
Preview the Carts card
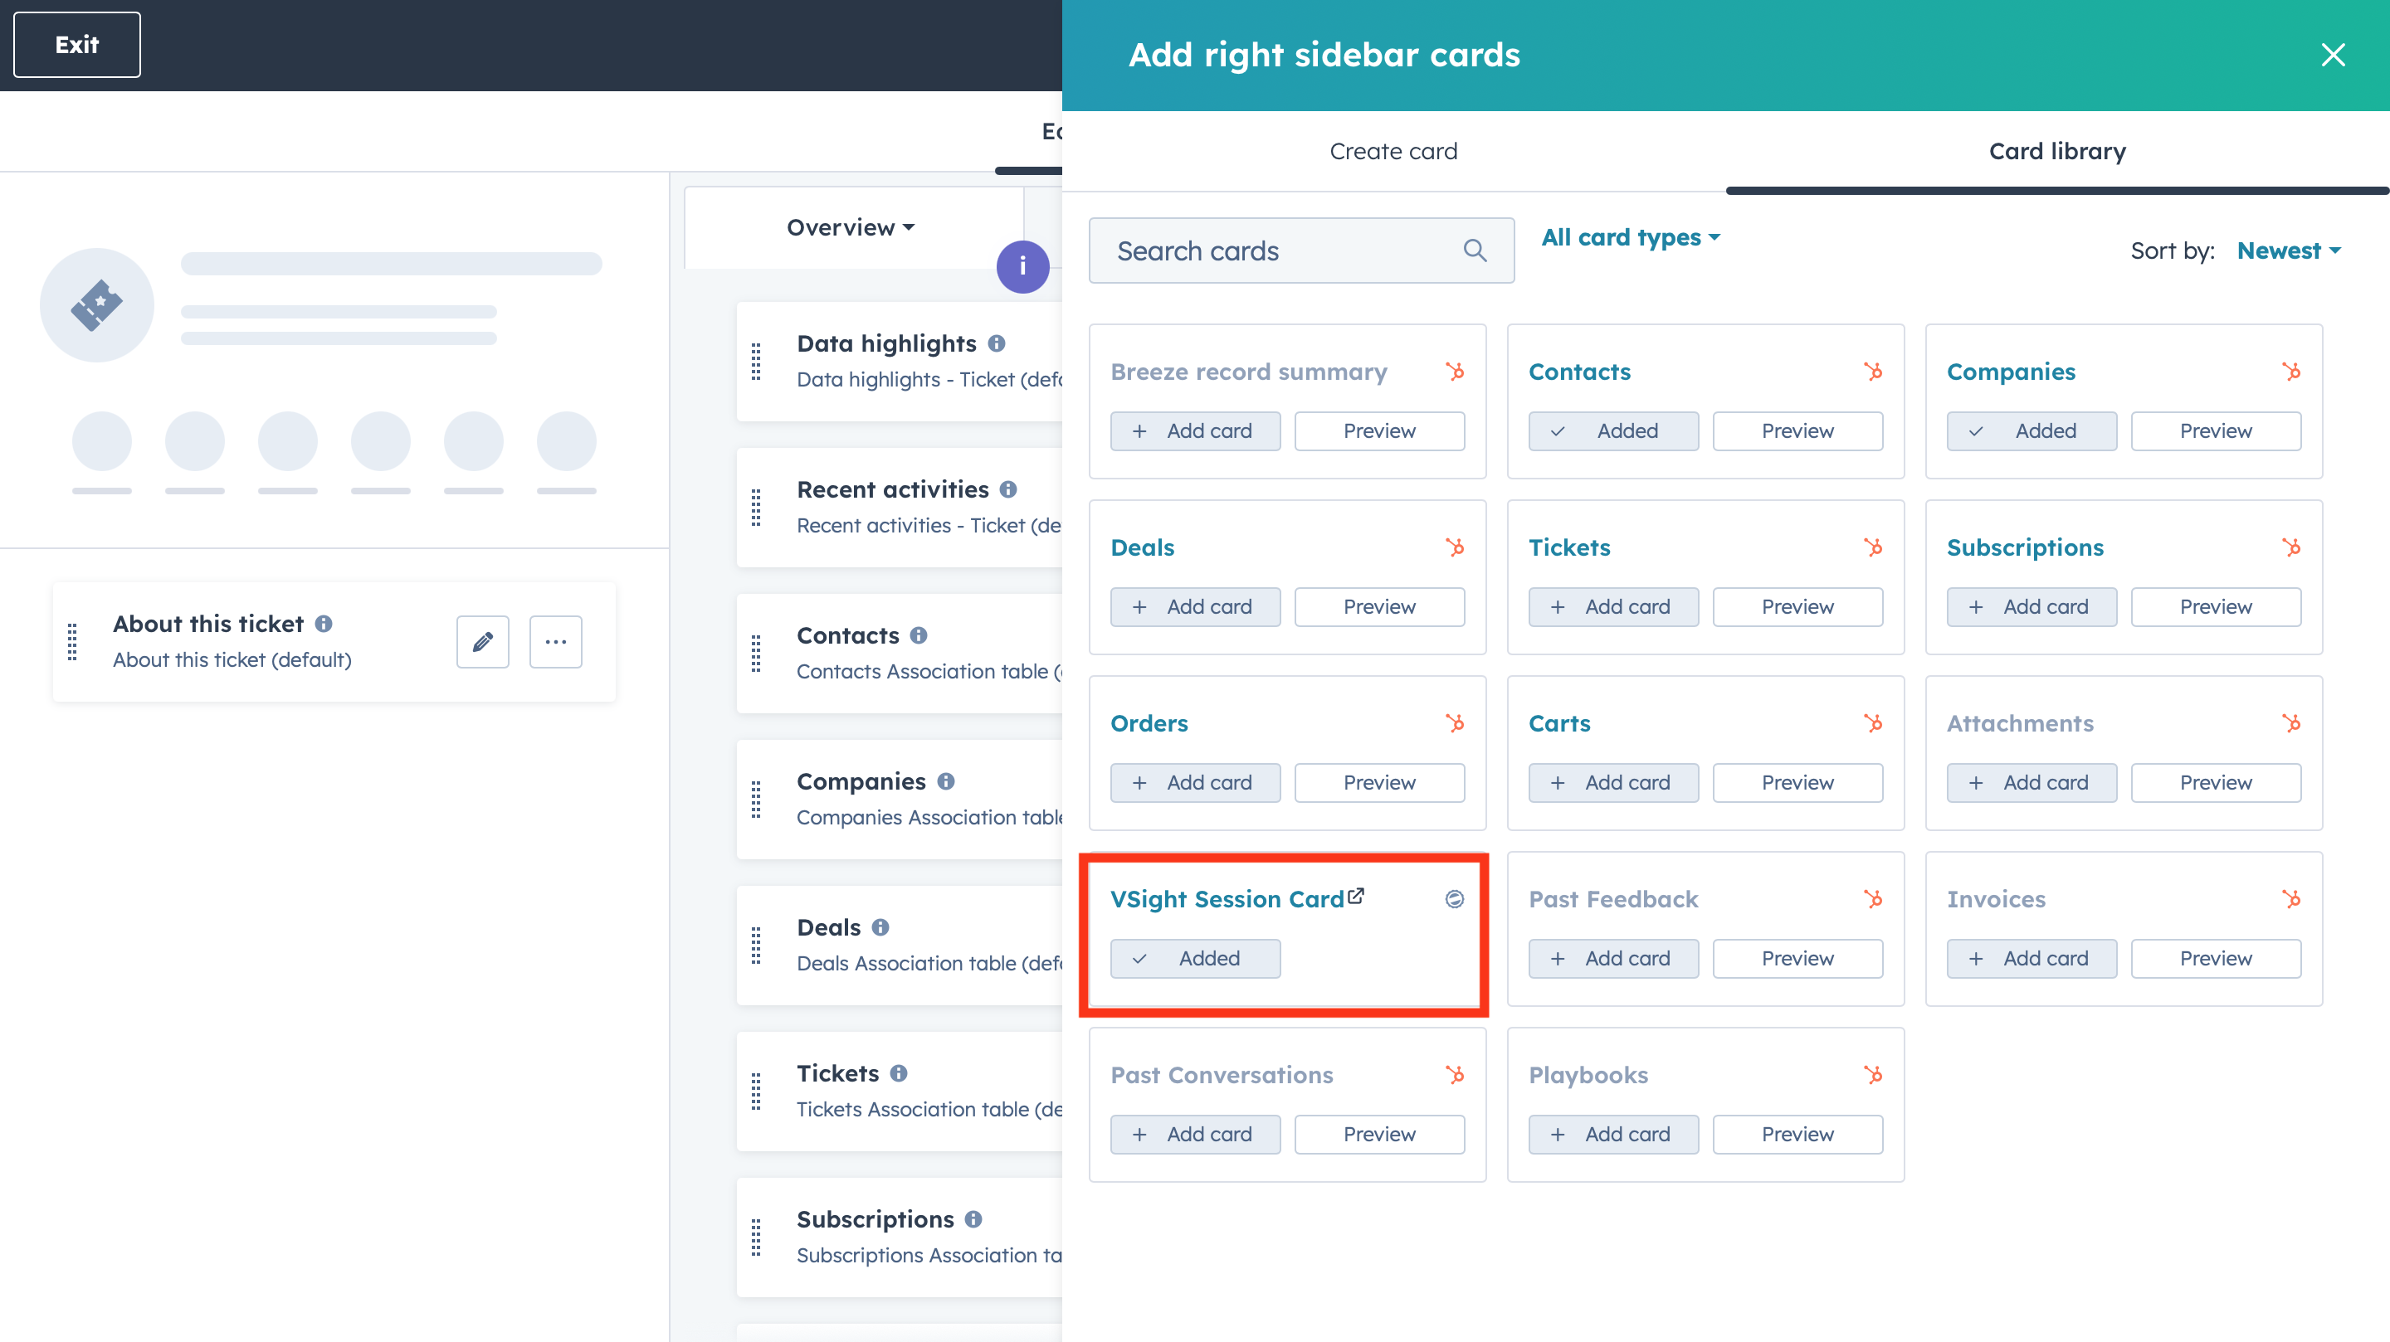pos(1798,783)
